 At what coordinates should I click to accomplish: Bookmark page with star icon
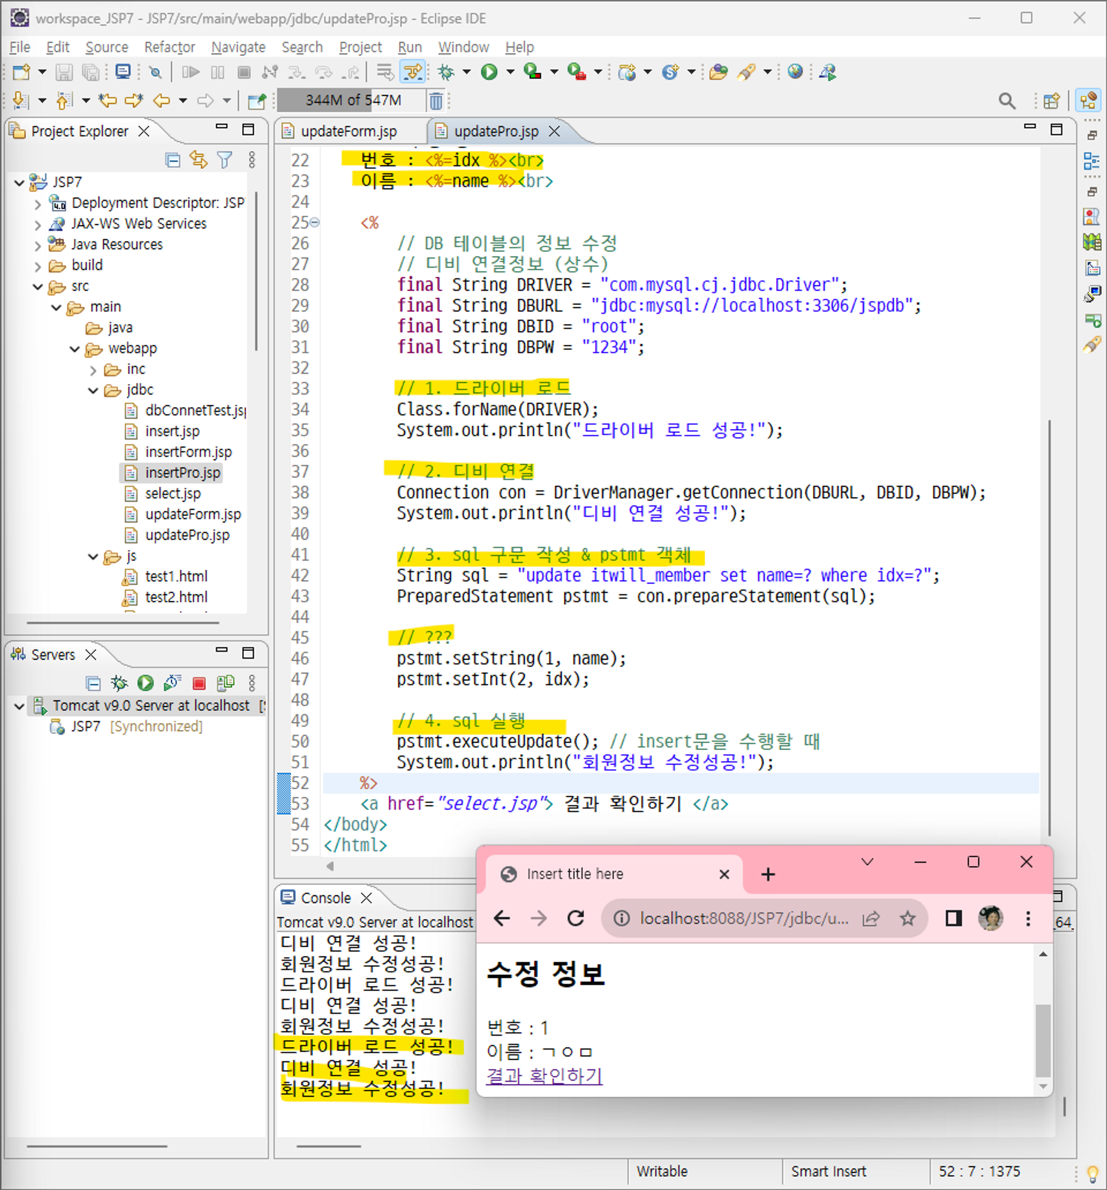coord(907,918)
